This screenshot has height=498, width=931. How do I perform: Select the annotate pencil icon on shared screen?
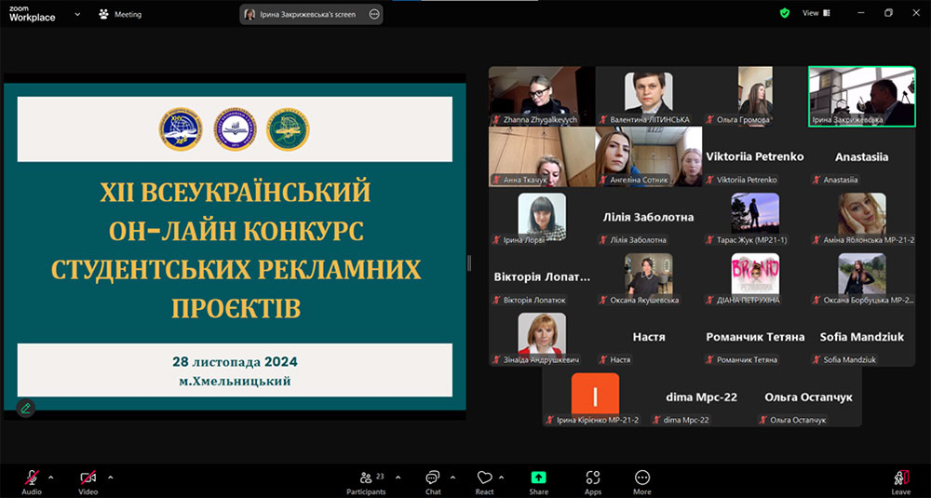tap(25, 408)
